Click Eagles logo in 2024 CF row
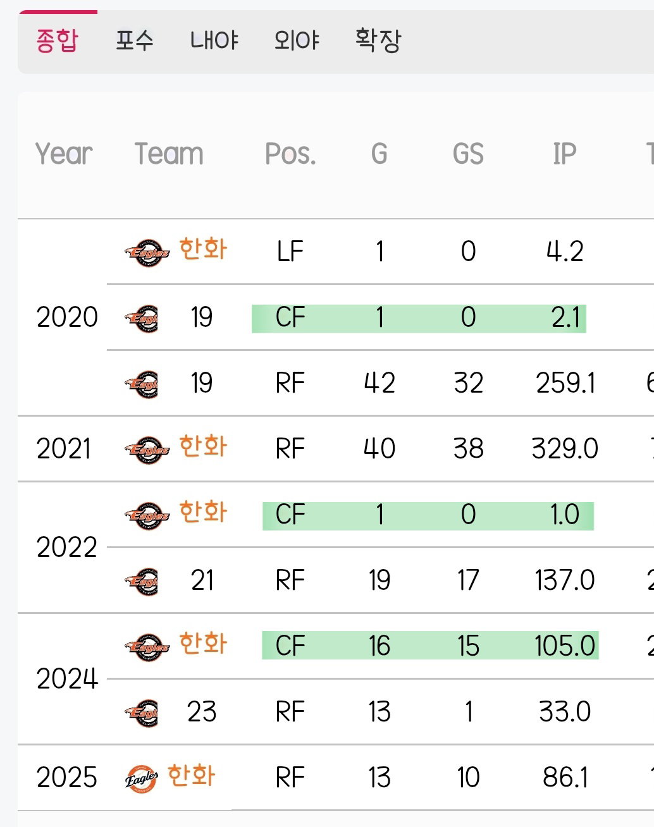654x827 pixels. (x=147, y=647)
